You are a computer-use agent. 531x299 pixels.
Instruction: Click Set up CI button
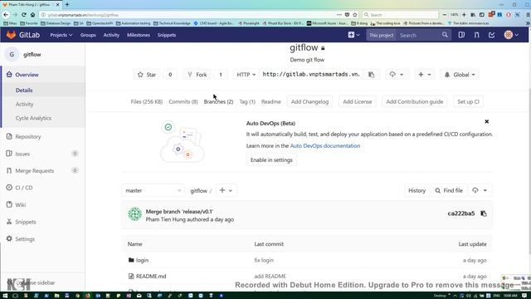pos(468,101)
